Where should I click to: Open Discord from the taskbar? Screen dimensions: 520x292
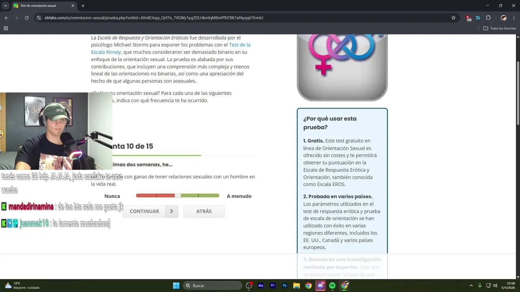click(x=321, y=286)
